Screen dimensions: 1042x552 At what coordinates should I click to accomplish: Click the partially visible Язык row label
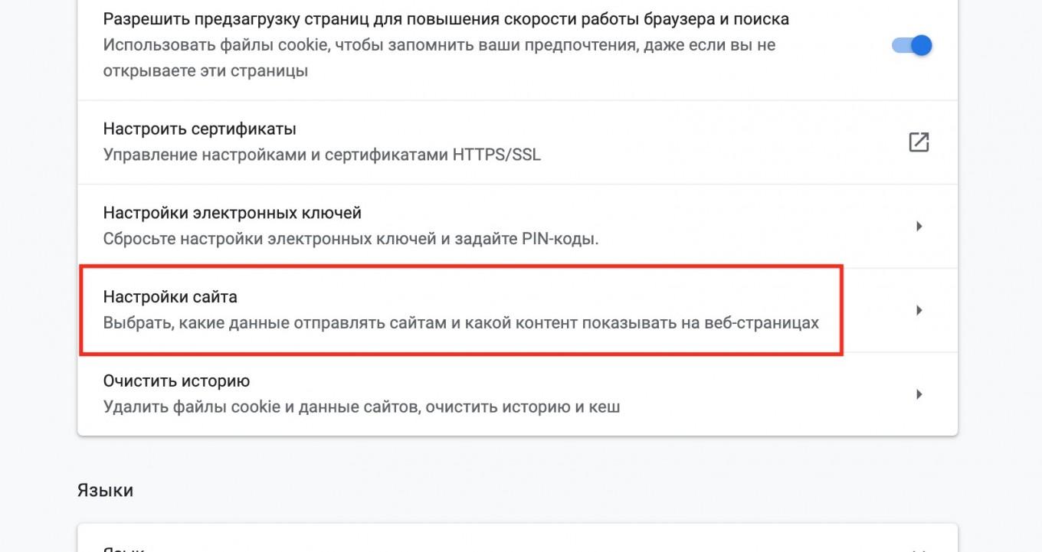coord(123,549)
